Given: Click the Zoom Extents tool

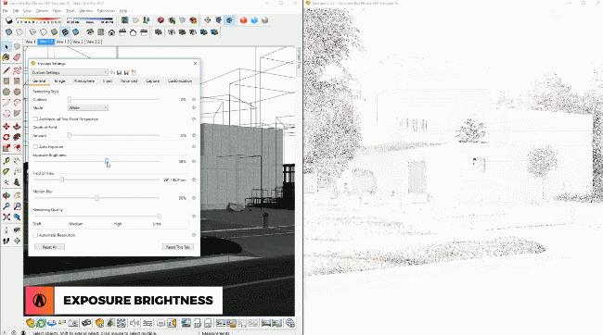Looking at the screenshot, I should pos(6,217).
